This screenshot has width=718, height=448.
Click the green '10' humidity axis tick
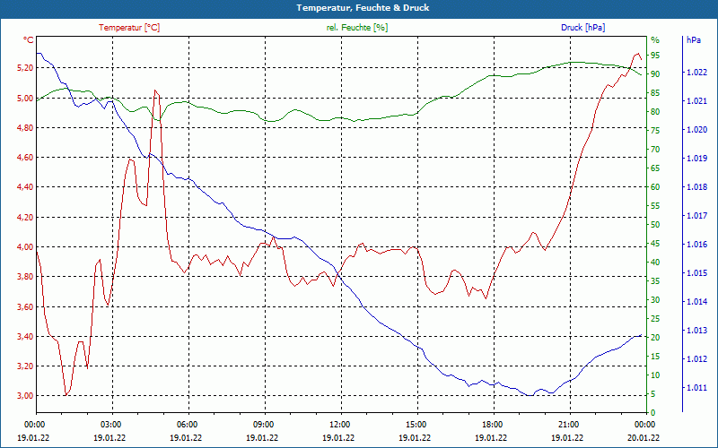(655, 375)
